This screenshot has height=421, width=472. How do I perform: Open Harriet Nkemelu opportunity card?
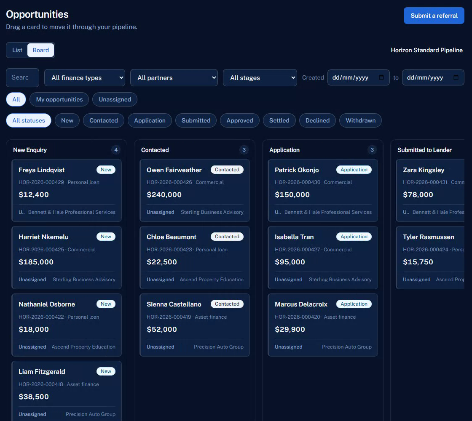67,258
